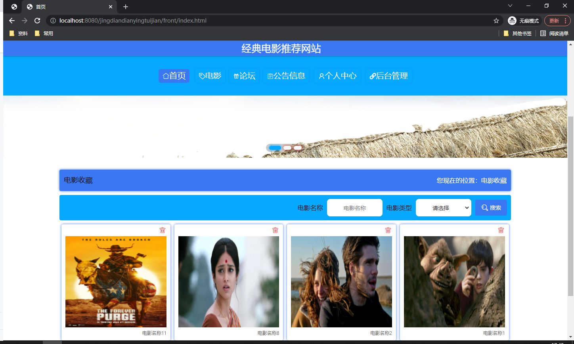The image size is (574, 344).
Task: Select the third carousel indicator dot
Action: tap(298, 148)
